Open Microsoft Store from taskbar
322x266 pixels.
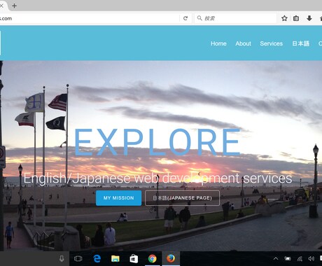134,258
